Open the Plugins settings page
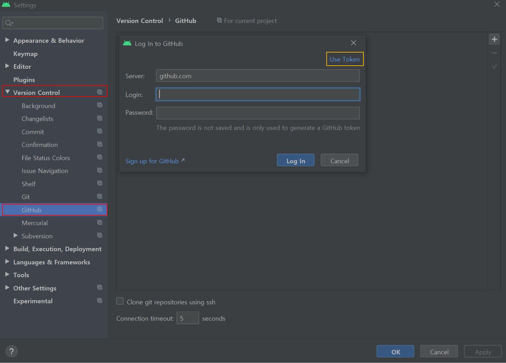506x363 pixels. [x=24, y=80]
